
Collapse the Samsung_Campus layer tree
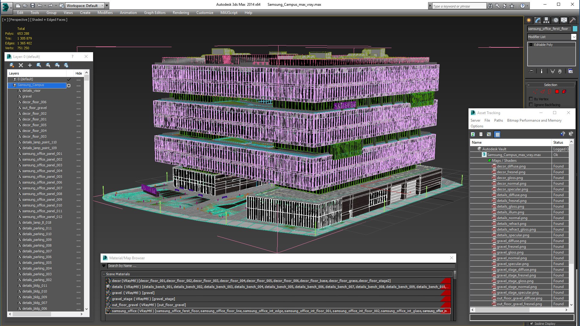pyautogui.click(x=10, y=85)
